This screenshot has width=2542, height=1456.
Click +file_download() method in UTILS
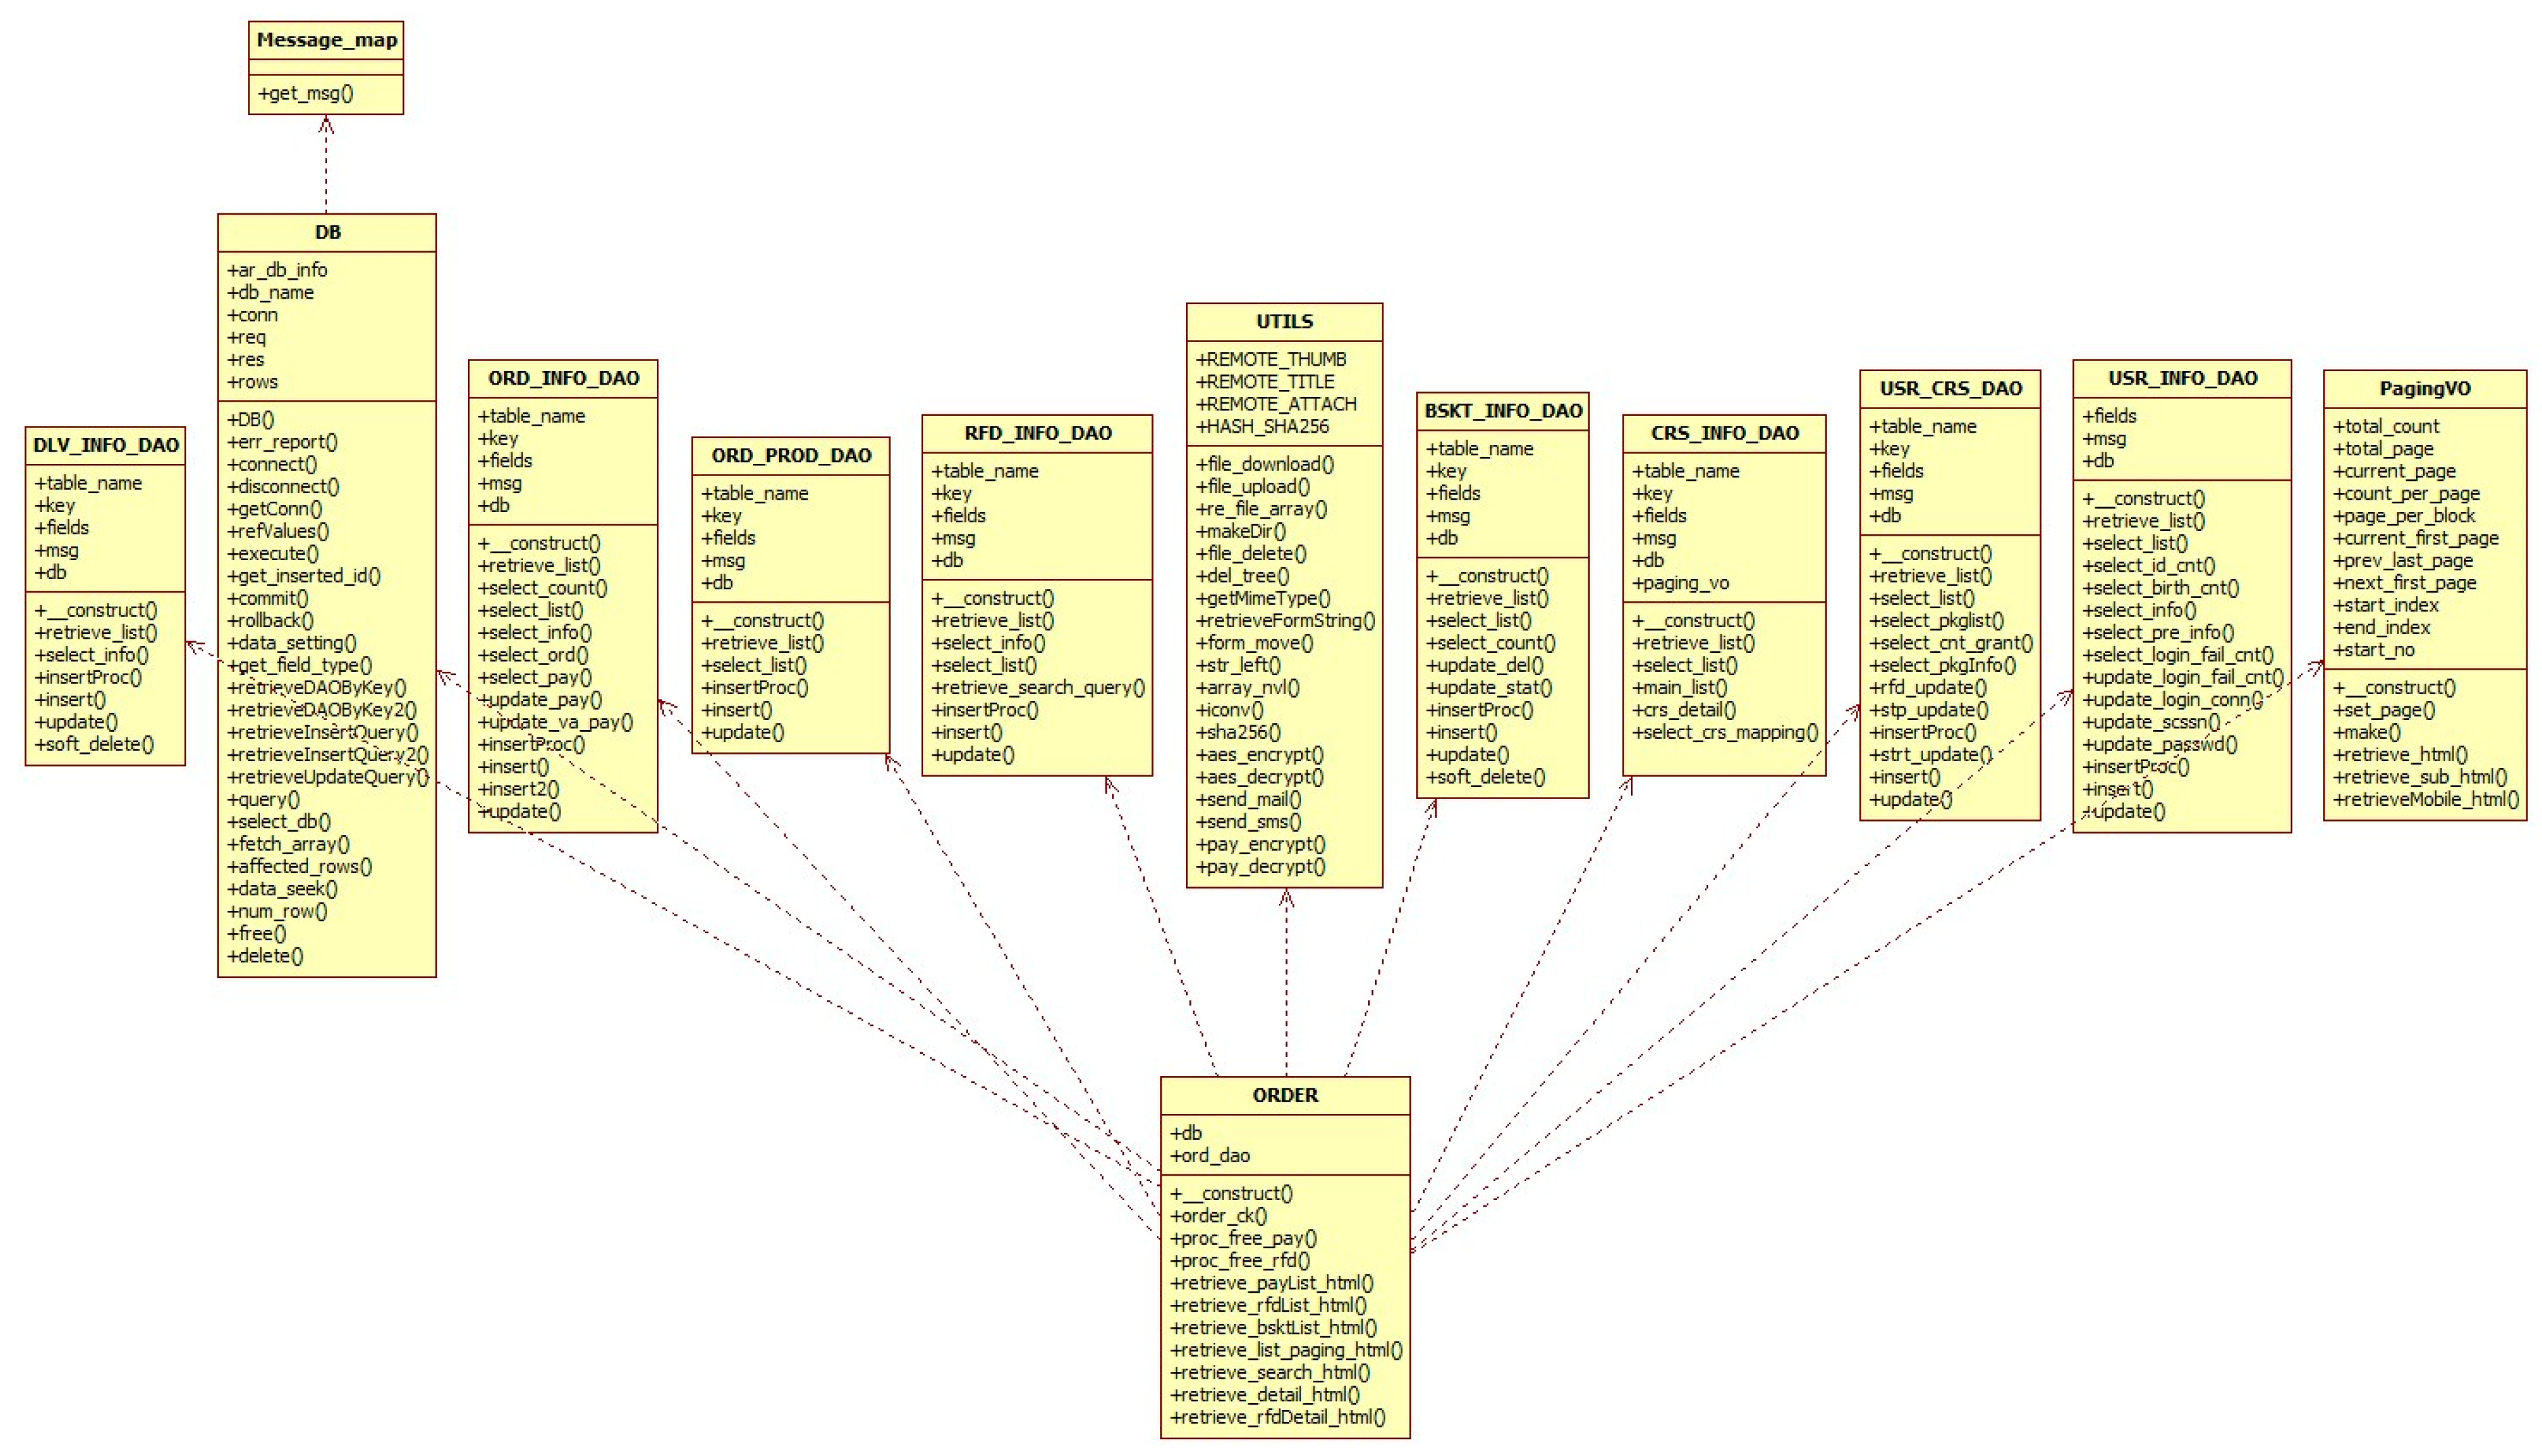point(1265,464)
